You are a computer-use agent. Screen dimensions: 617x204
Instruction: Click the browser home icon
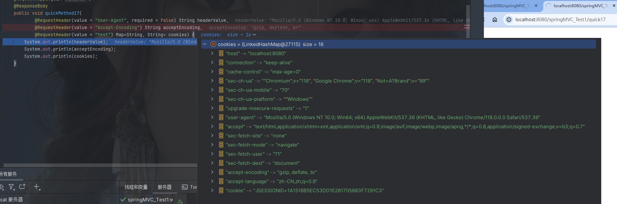point(495,20)
